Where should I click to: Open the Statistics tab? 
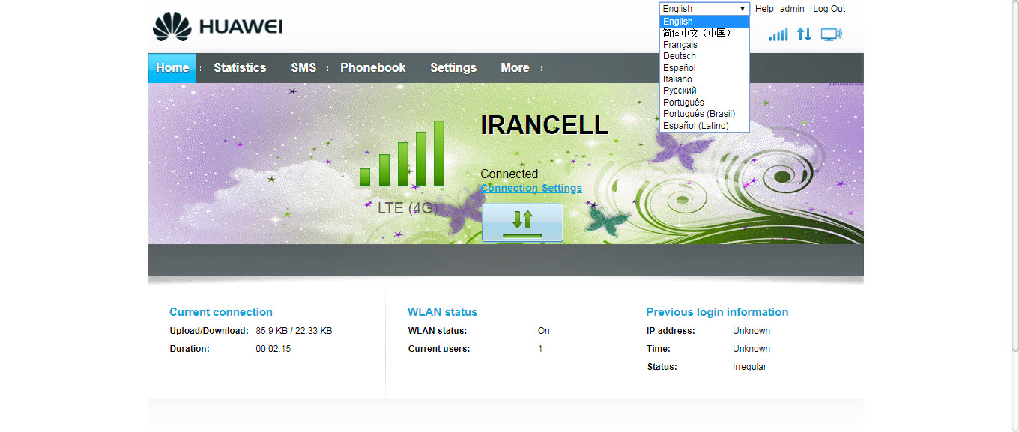240,67
